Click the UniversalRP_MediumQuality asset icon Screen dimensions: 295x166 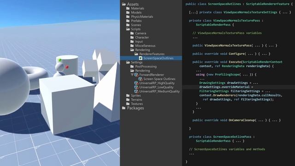(x=136, y=91)
